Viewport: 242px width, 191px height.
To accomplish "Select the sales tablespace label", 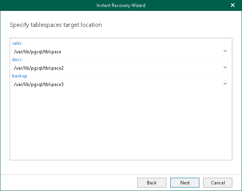I will coord(17,43).
